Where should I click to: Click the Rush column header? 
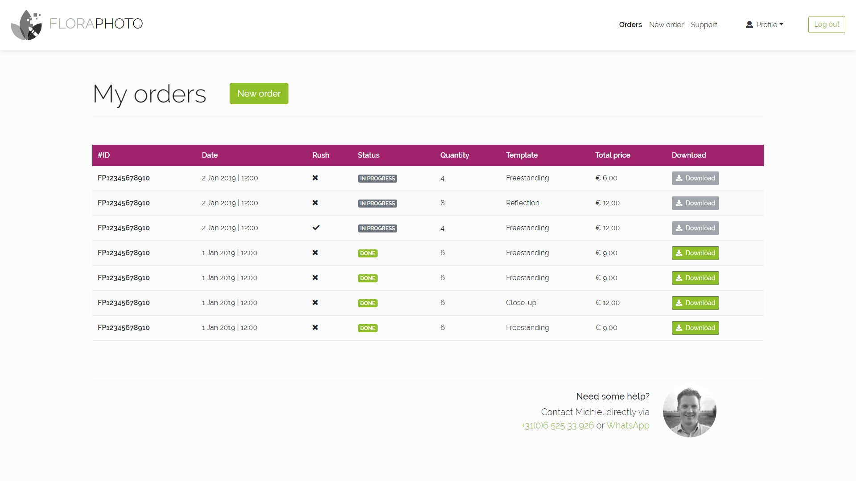click(321, 155)
